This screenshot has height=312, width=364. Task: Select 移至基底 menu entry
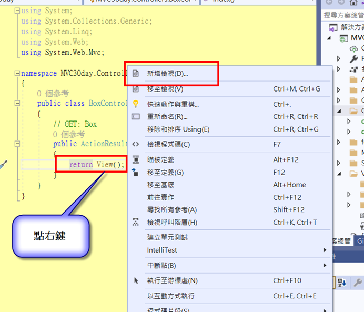coord(230,185)
